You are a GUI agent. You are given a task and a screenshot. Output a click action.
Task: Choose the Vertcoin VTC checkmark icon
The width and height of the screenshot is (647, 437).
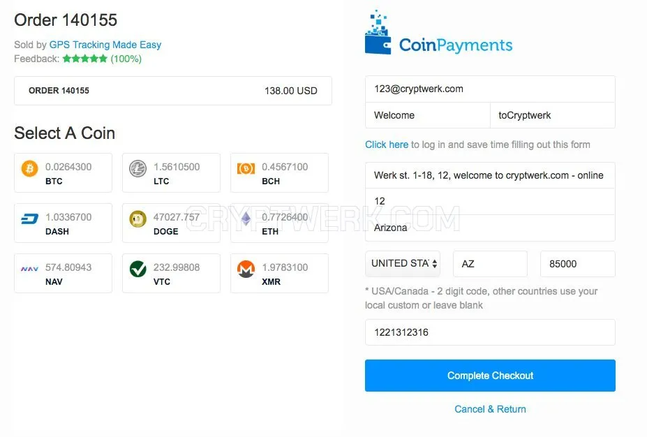[137, 269]
